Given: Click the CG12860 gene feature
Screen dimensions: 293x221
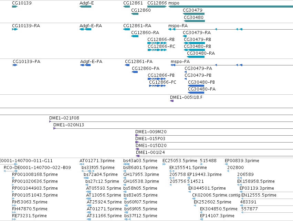Looking at the screenshot, I should [135, 14].
